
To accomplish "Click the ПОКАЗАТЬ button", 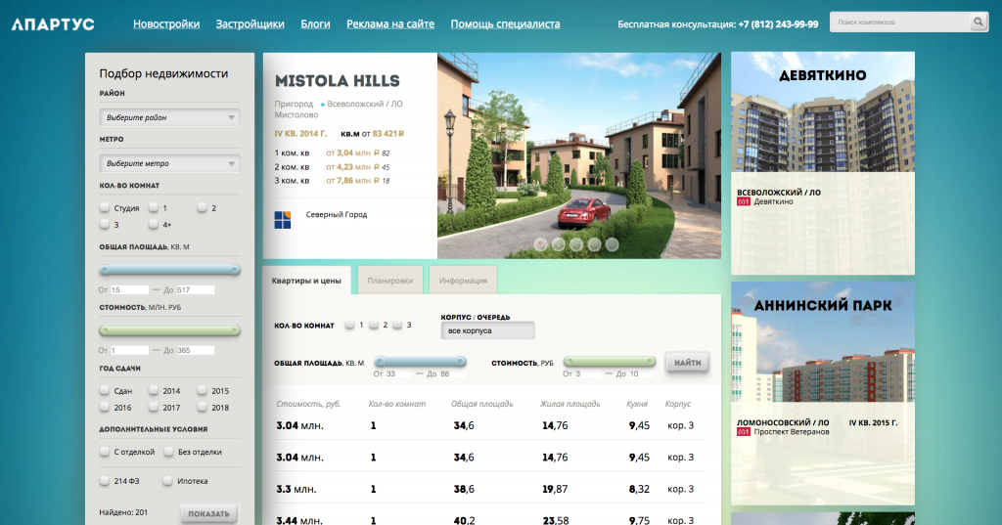I will coord(209,513).
